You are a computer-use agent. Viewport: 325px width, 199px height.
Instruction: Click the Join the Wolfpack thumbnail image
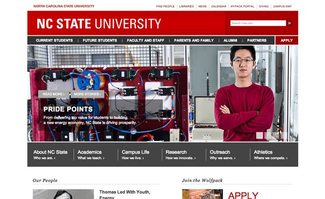coord(202,194)
